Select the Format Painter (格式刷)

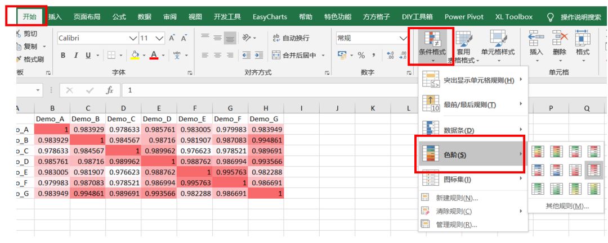point(30,59)
